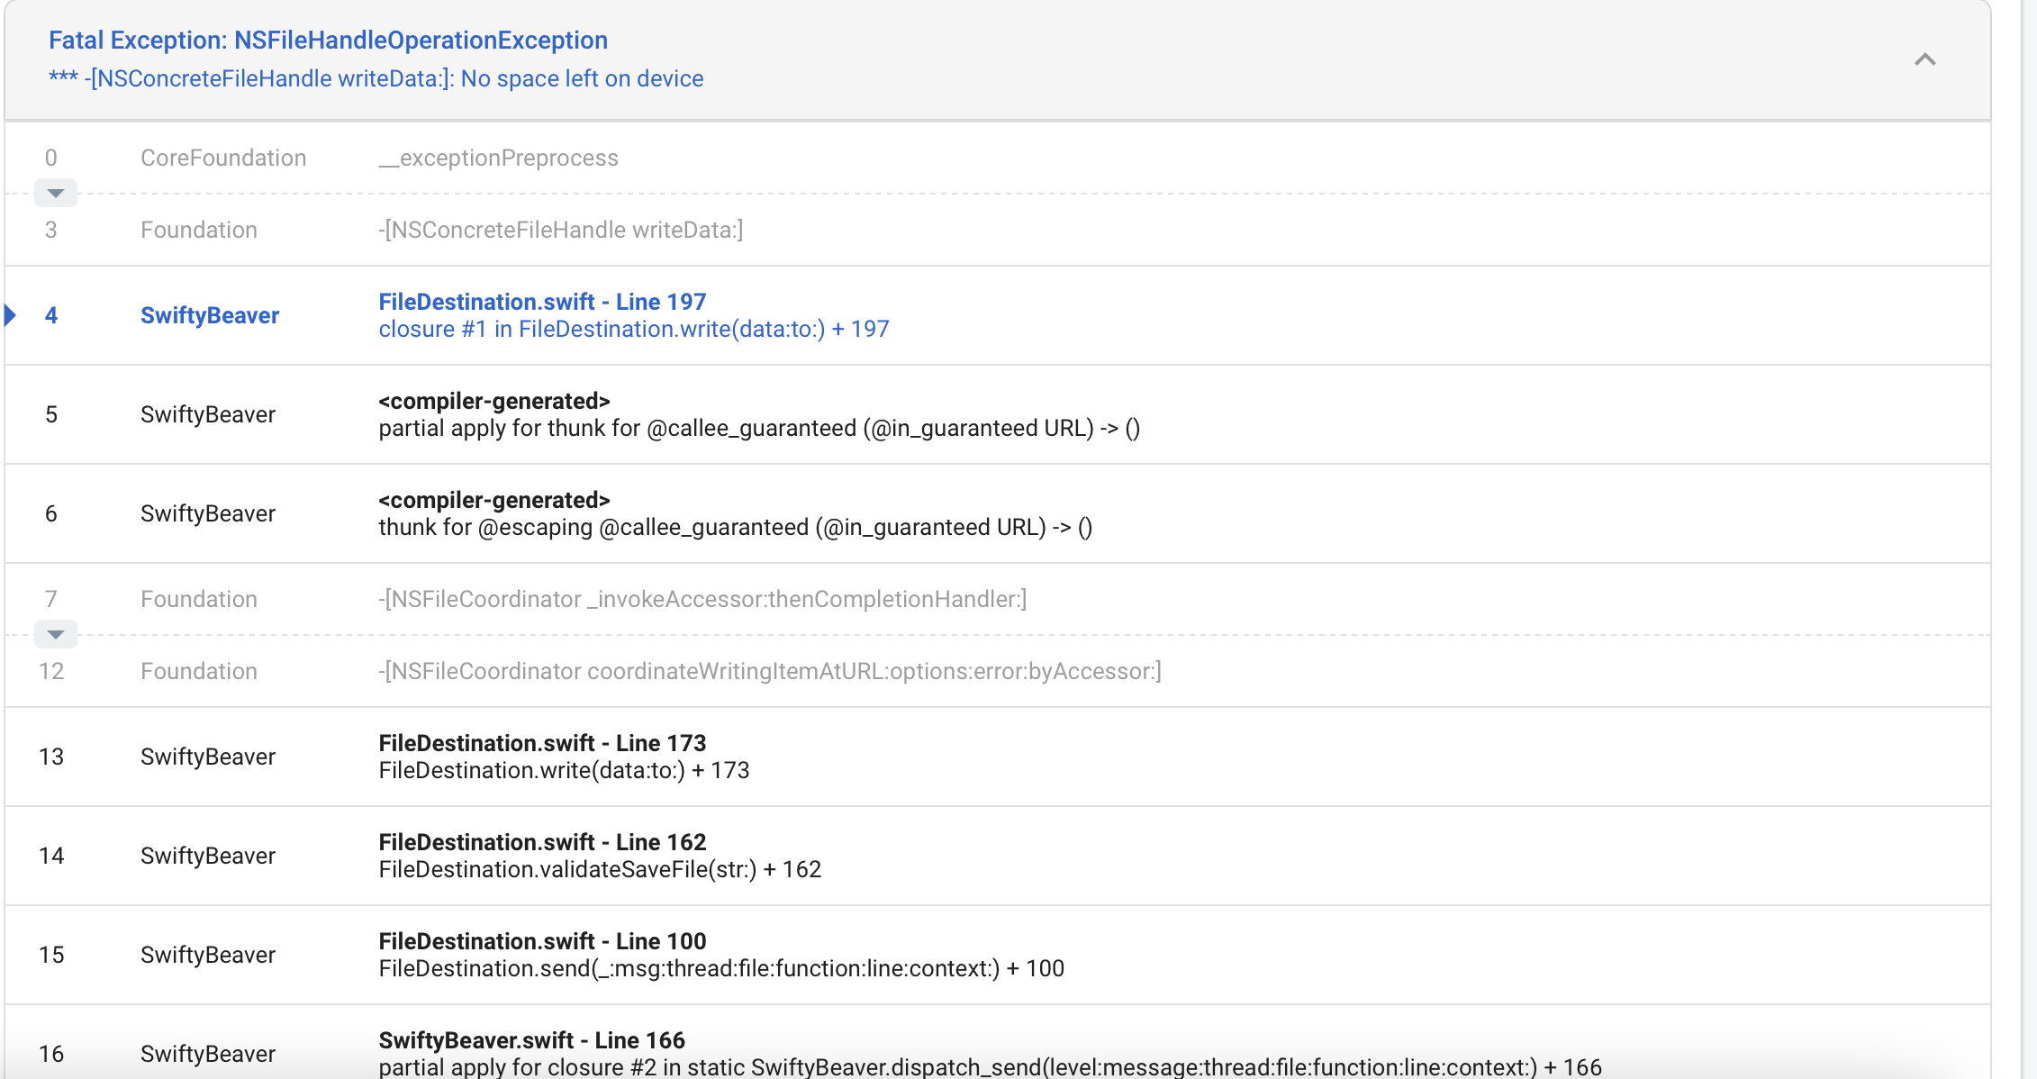Click the __exceptionPreprocess symbol
The height and width of the screenshot is (1079, 2037).
(x=498, y=158)
